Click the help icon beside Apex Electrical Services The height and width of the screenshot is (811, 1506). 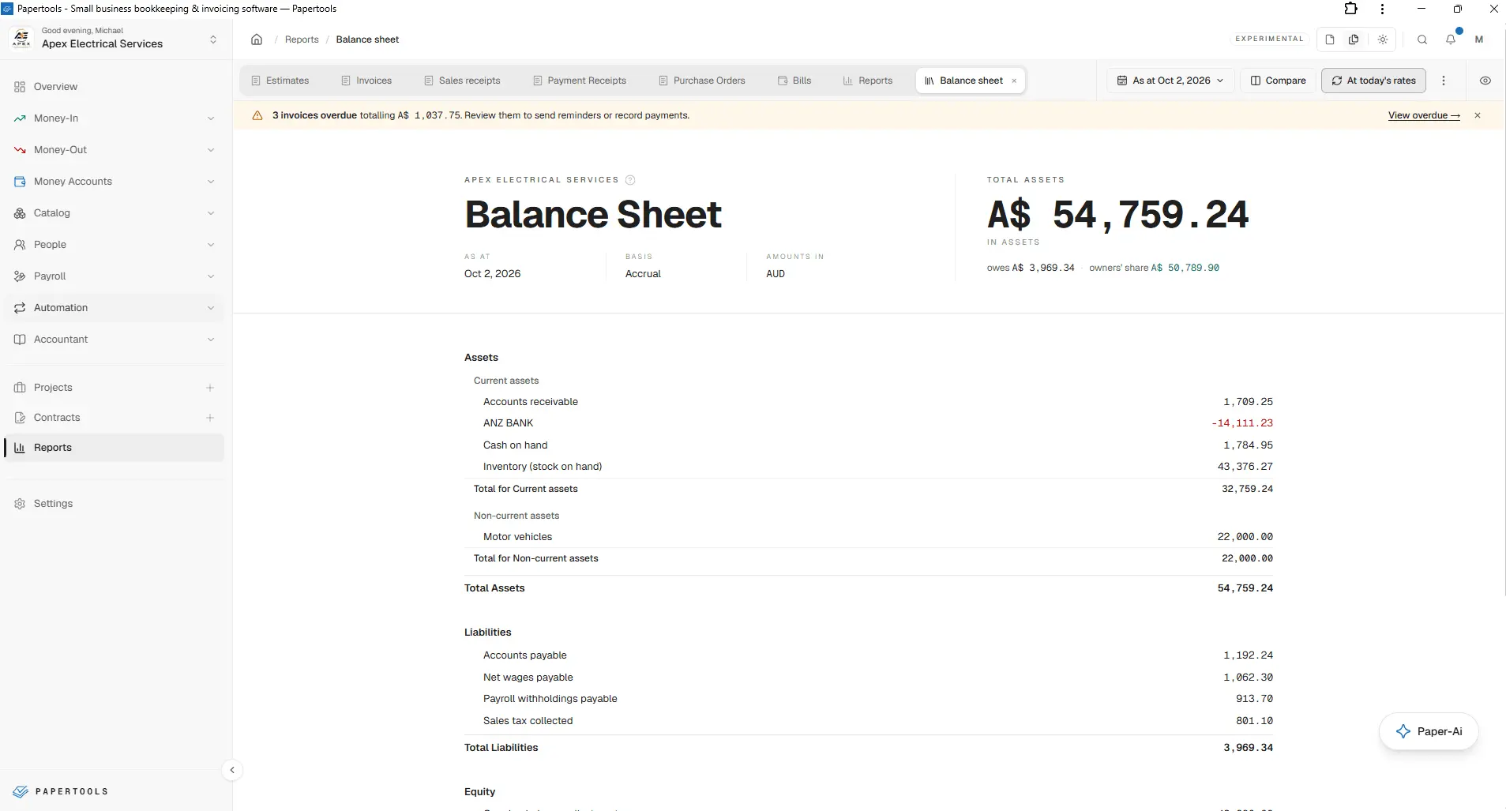pyautogui.click(x=630, y=180)
